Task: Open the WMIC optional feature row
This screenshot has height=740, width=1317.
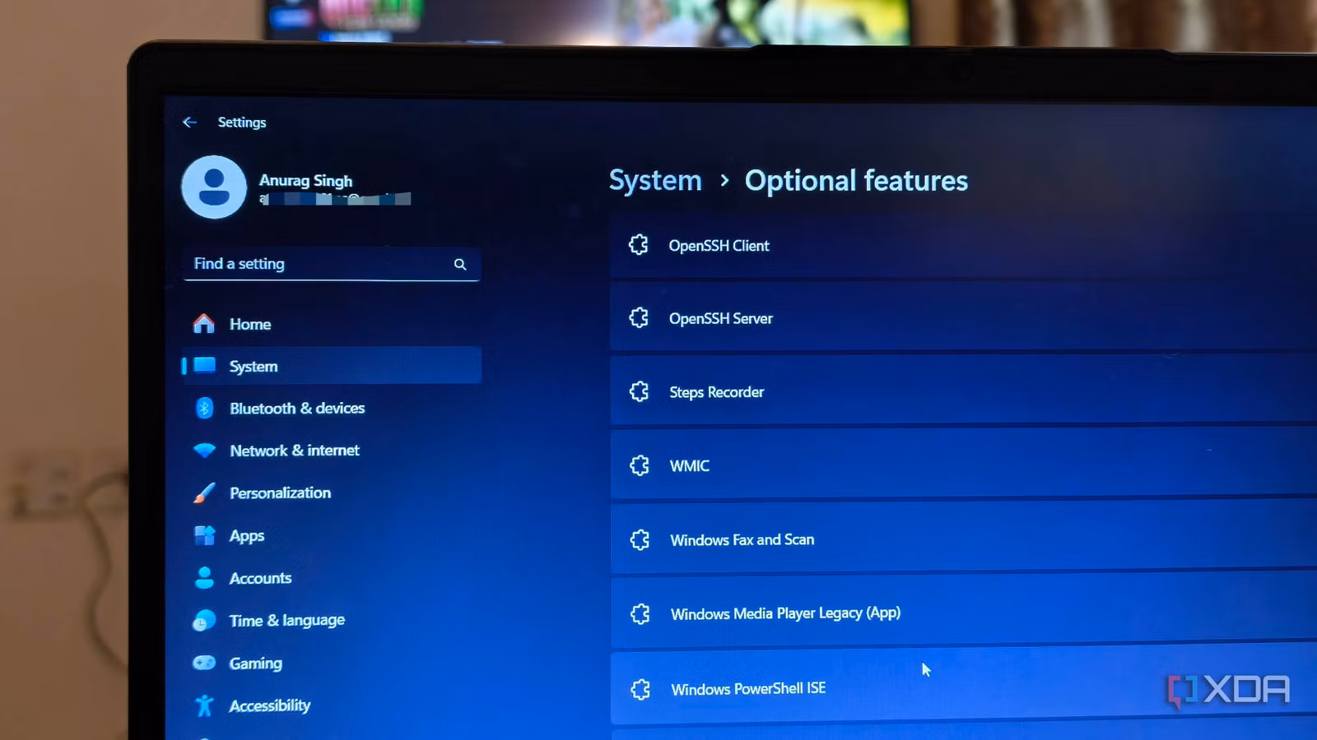Action: [x=963, y=465]
